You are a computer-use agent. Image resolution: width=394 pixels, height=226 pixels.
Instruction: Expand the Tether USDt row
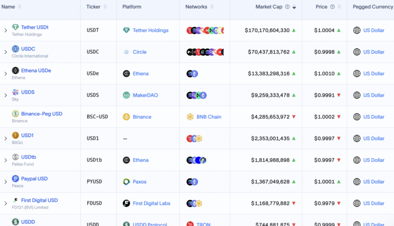(x=6, y=30)
